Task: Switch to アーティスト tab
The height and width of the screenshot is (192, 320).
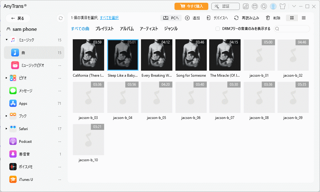Action: [149, 29]
